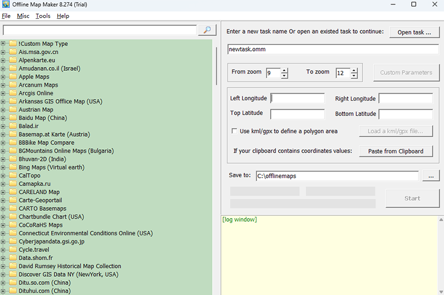Viewport: 444px width, 295px height.
Task: Enable Use kml/gpx to define polygon area
Action: tap(234, 131)
